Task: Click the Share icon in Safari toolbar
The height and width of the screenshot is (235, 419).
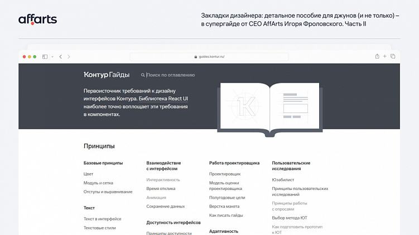Action: tap(377, 56)
